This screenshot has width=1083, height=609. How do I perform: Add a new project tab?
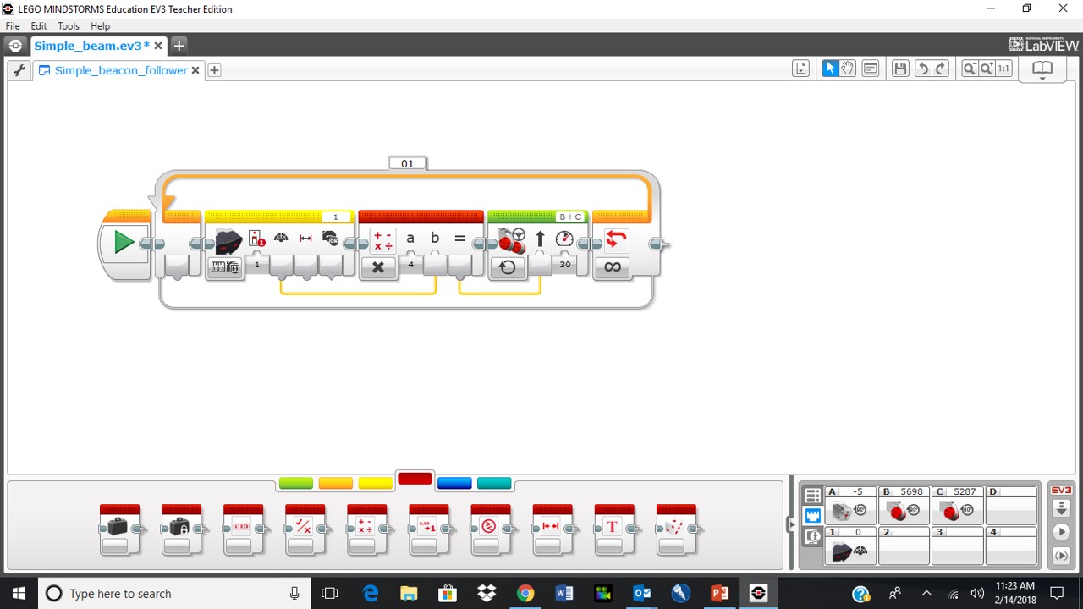pyautogui.click(x=179, y=46)
